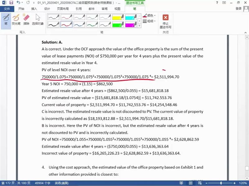Screen dimensions: 249x186
Task: Pick the yellow highlighter pen style
Action: [118, 17]
